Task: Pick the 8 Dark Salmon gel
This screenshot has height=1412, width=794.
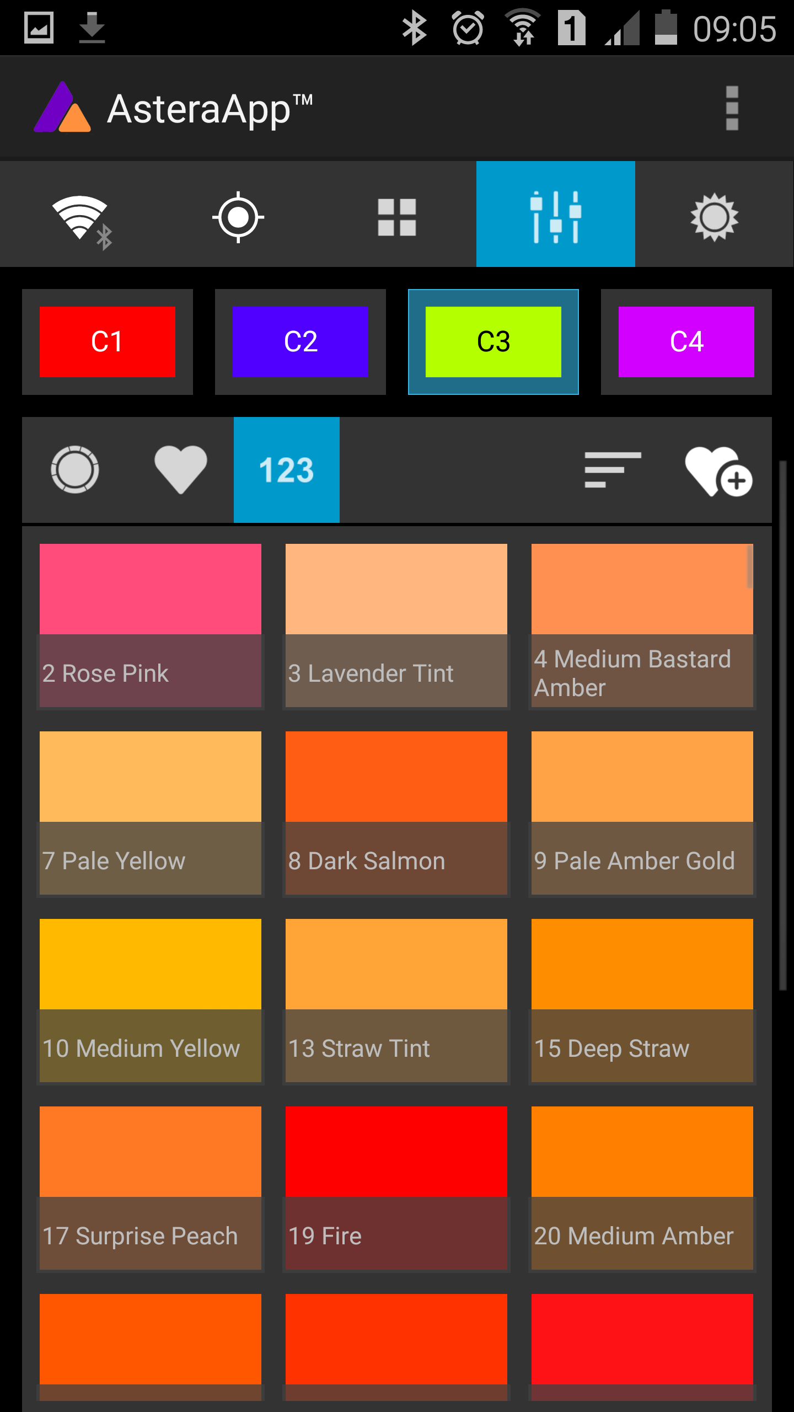Action: click(x=396, y=813)
